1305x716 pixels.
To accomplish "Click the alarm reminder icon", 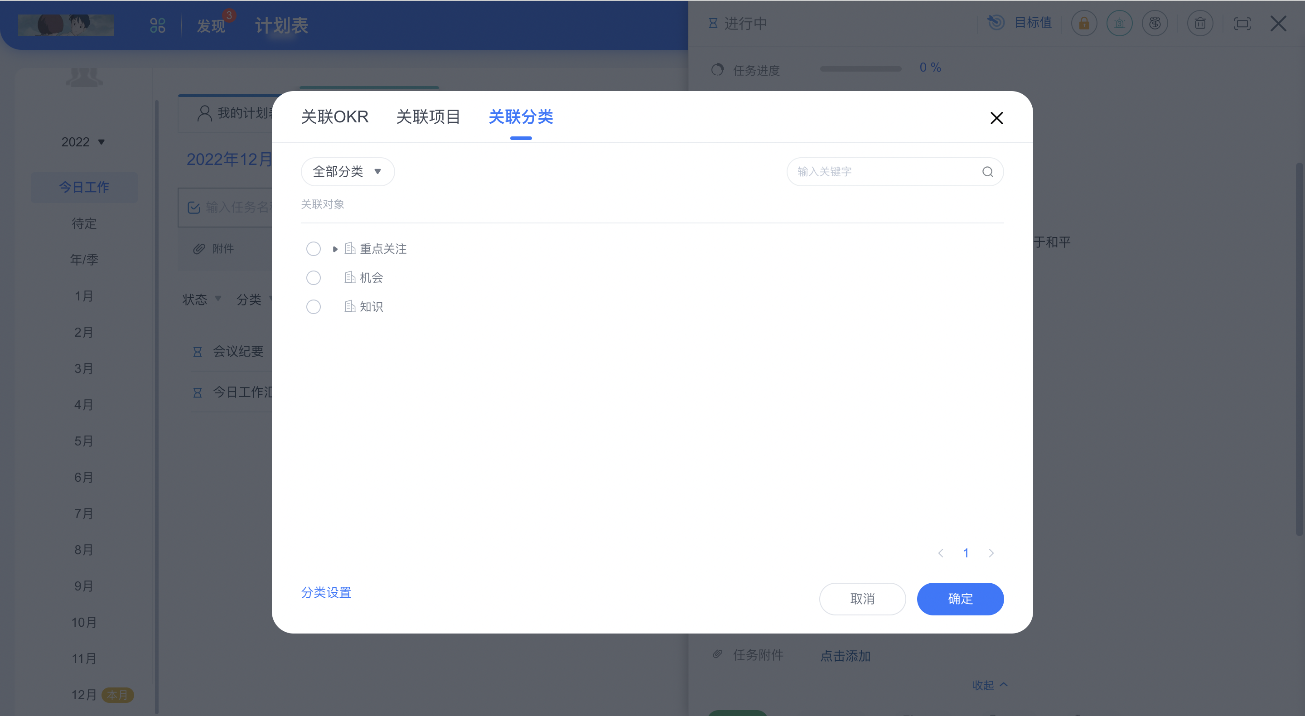I will coord(1120,23).
